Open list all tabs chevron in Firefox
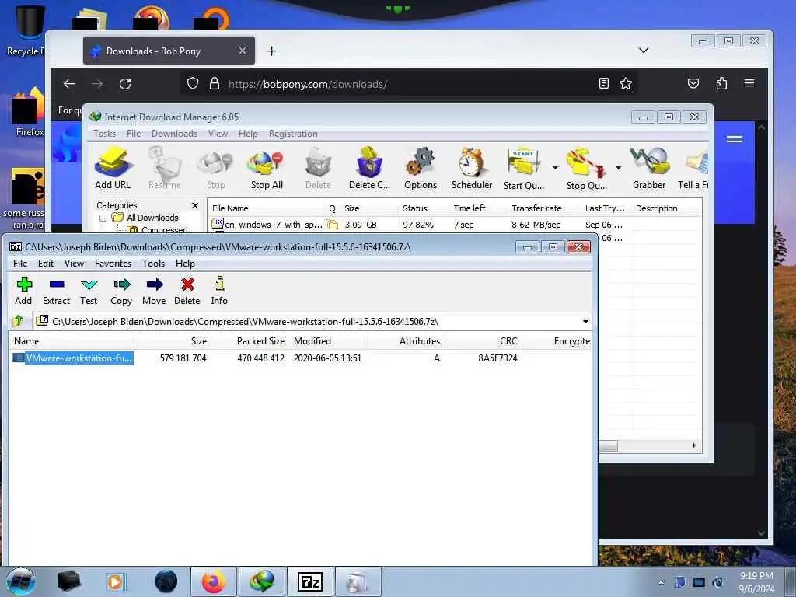 [x=643, y=51]
